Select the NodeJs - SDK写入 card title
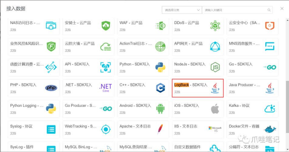The height and width of the screenshot is (152, 289). click(190, 64)
